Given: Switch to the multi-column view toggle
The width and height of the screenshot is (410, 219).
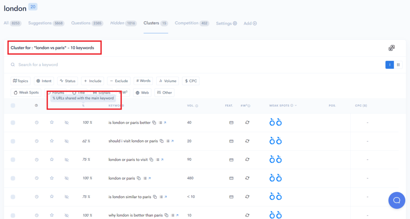Looking at the screenshot, I should click(x=398, y=65).
